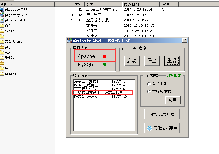
Task: Click date cell '2020-12-10 16:15'
Action: tap(139, 25)
